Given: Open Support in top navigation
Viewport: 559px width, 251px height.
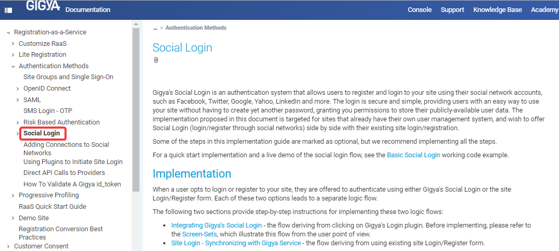Looking at the screenshot, I should (452, 10).
